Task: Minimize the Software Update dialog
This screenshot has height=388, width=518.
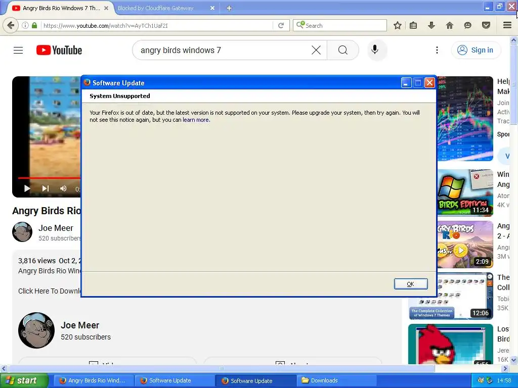Action: point(406,82)
